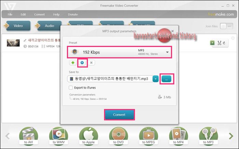The width and height of the screenshot is (239, 149).
Task: Click the conversion parameters summary text
Action: (90, 99)
